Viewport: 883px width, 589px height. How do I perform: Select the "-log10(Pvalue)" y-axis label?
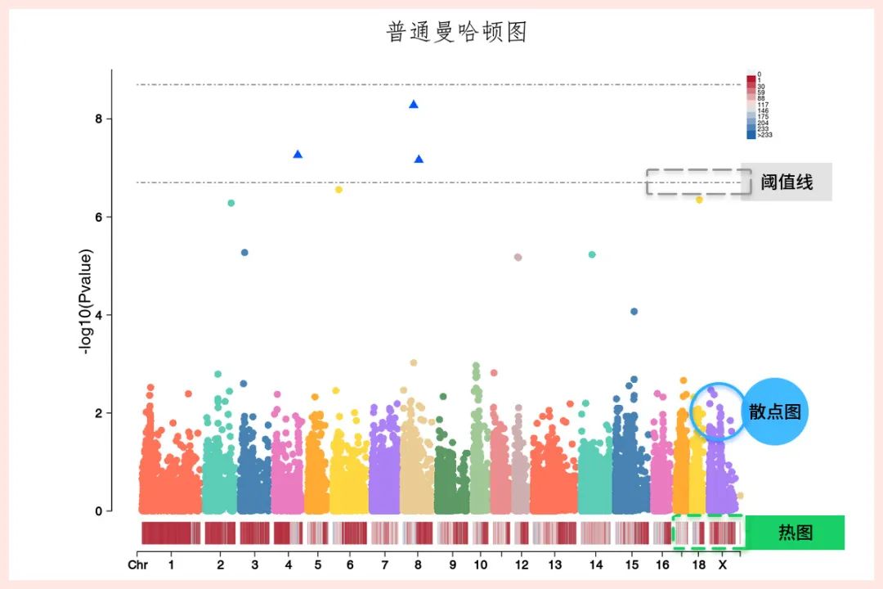84,301
